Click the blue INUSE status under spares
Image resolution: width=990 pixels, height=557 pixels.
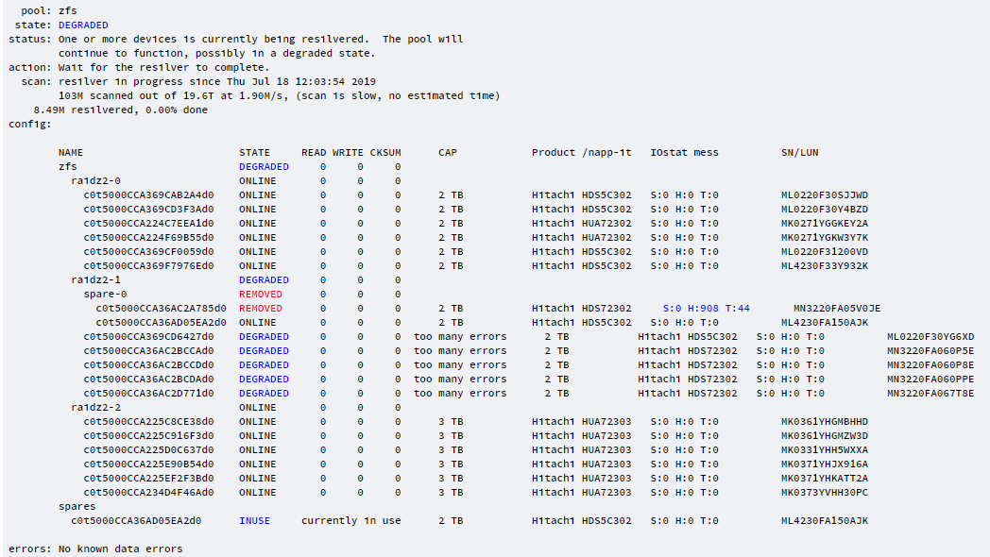click(254, 520)
